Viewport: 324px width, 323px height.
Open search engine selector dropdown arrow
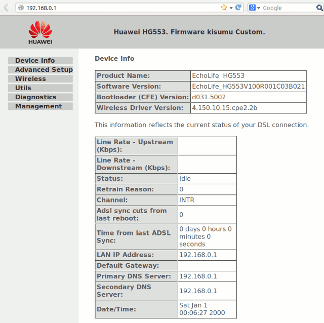[259, 8]
